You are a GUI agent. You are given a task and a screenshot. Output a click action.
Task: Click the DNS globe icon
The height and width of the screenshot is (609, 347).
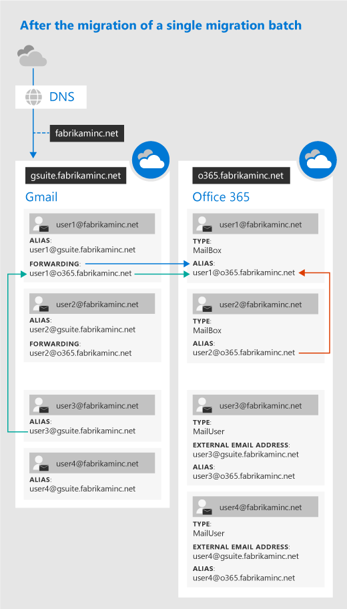tap(34, 97)
